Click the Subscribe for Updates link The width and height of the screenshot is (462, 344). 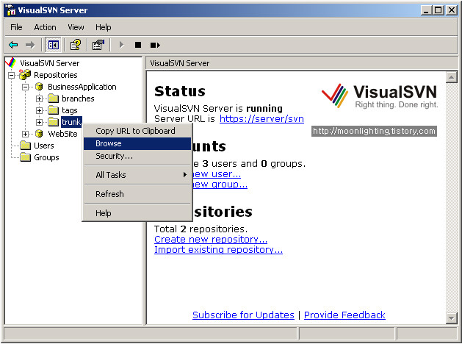point(243,315)
